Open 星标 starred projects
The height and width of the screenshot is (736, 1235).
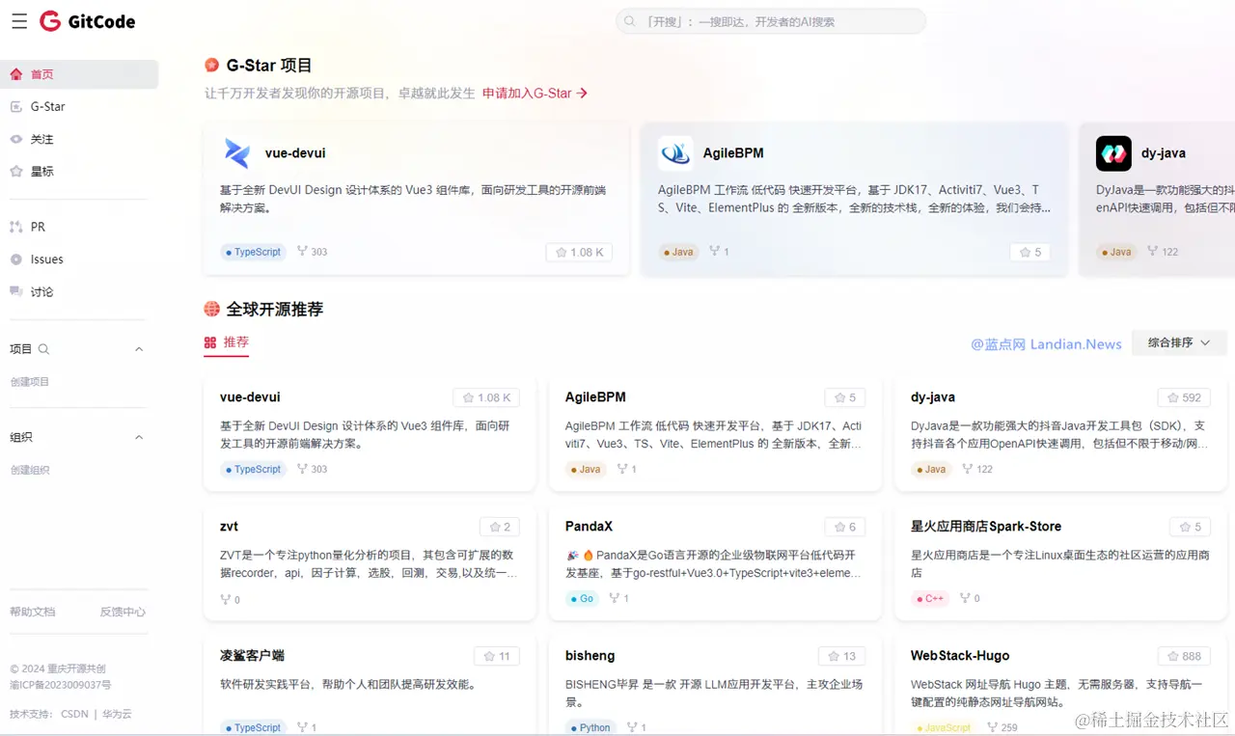tap(42, 171)
